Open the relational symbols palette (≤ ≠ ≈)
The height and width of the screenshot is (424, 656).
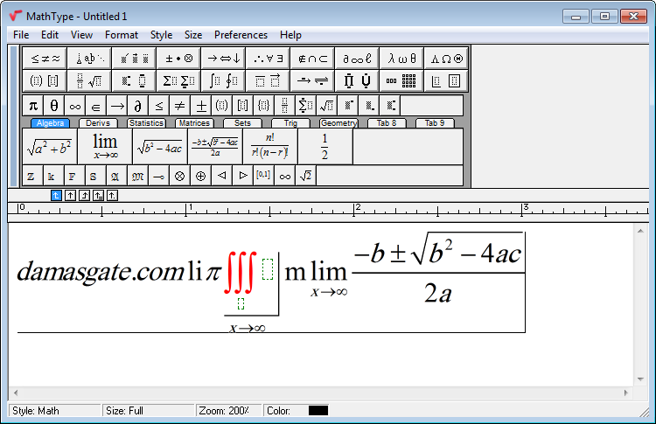[x=45, y=58]
